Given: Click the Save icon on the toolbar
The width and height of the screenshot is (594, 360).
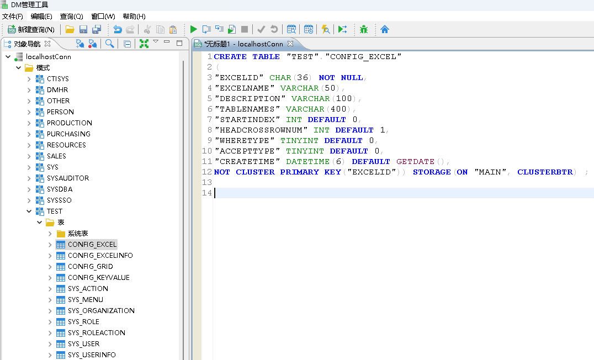Looking at the screenshot, I should pos(83,29).
